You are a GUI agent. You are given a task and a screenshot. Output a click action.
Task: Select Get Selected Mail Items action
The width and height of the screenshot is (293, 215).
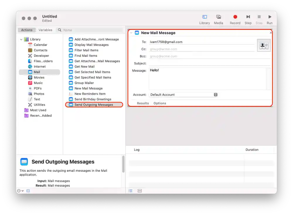pos(89,72)
